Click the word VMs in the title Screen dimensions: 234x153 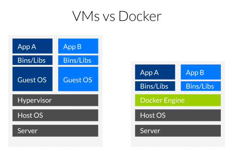86,16
